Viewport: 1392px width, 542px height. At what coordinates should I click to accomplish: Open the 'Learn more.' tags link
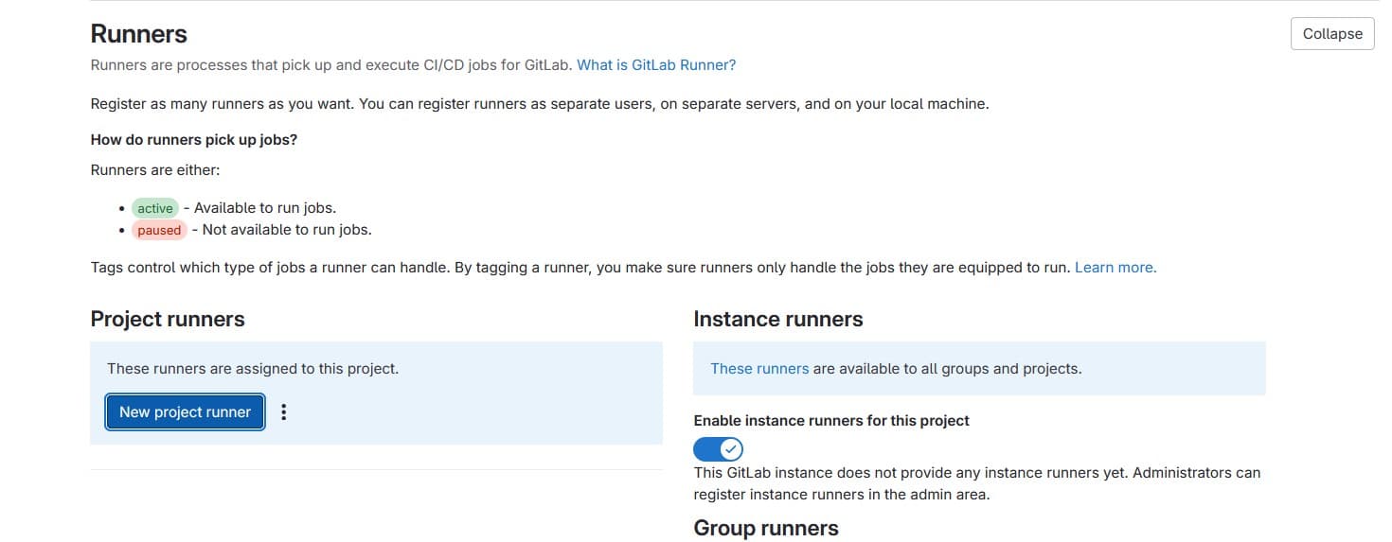coord(1115,268)
